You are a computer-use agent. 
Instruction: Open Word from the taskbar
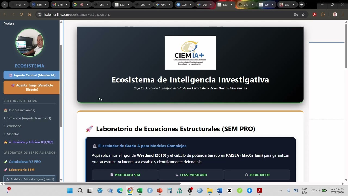coord(220,191)
